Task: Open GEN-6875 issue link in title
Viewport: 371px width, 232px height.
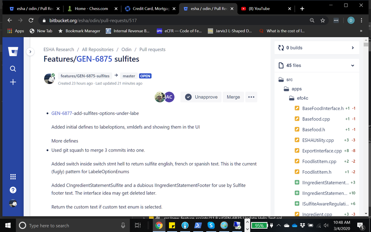Action: 94,59
